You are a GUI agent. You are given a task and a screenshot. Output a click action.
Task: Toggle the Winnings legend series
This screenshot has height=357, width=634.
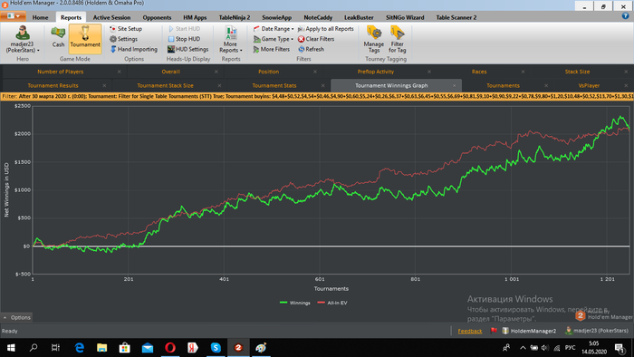coord(295,303)
